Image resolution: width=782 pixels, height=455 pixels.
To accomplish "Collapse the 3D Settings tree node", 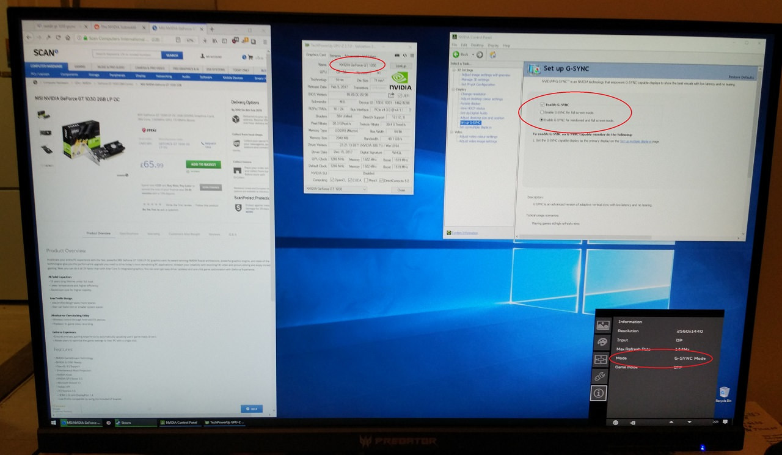I will click(x=454, y=70).
